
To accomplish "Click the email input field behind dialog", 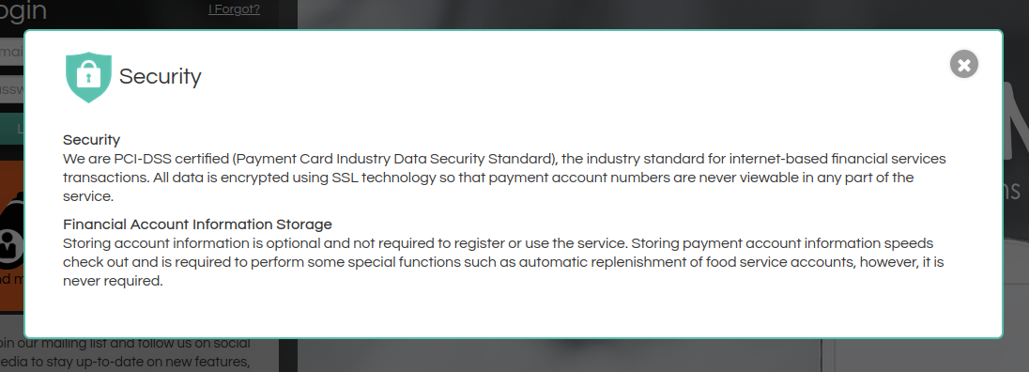I will pyautogui.click(x=12, y=52).
